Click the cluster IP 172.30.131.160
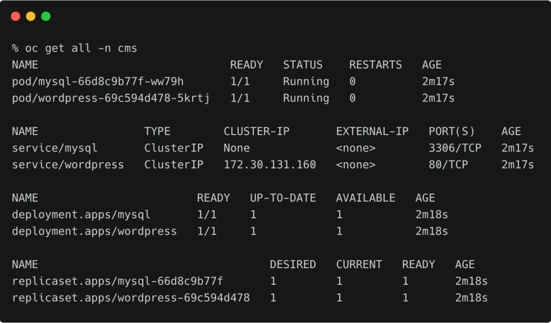The height and width of the screenshot is (323, 551). tap(270, 165)
